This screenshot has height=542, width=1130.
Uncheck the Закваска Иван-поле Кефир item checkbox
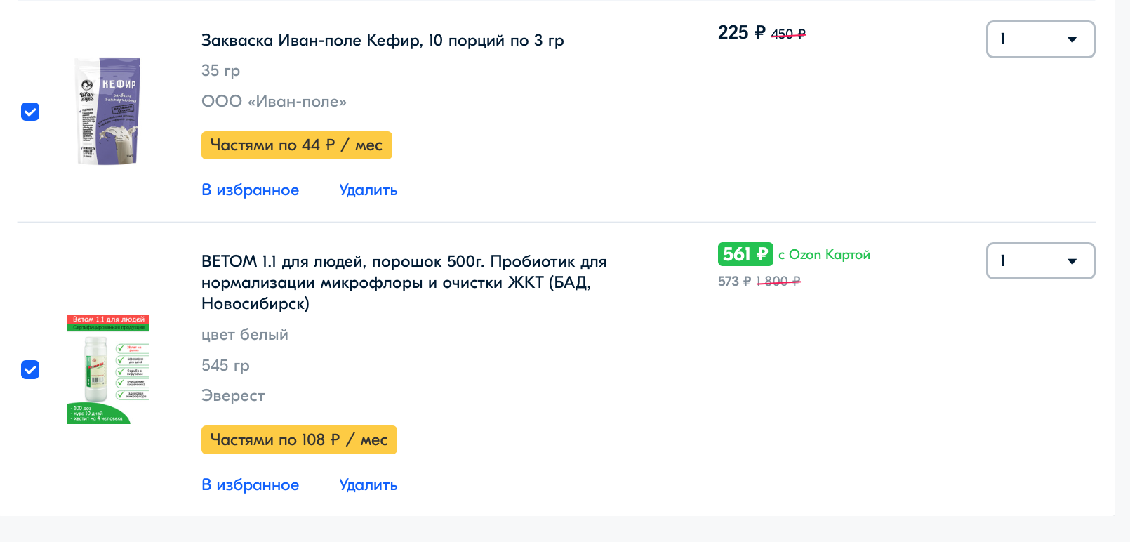coord(30,112)
